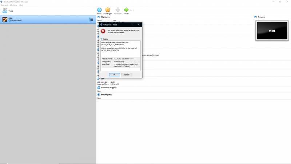Select the mint virtual machine
291x164 pixels.
point(48,19)
